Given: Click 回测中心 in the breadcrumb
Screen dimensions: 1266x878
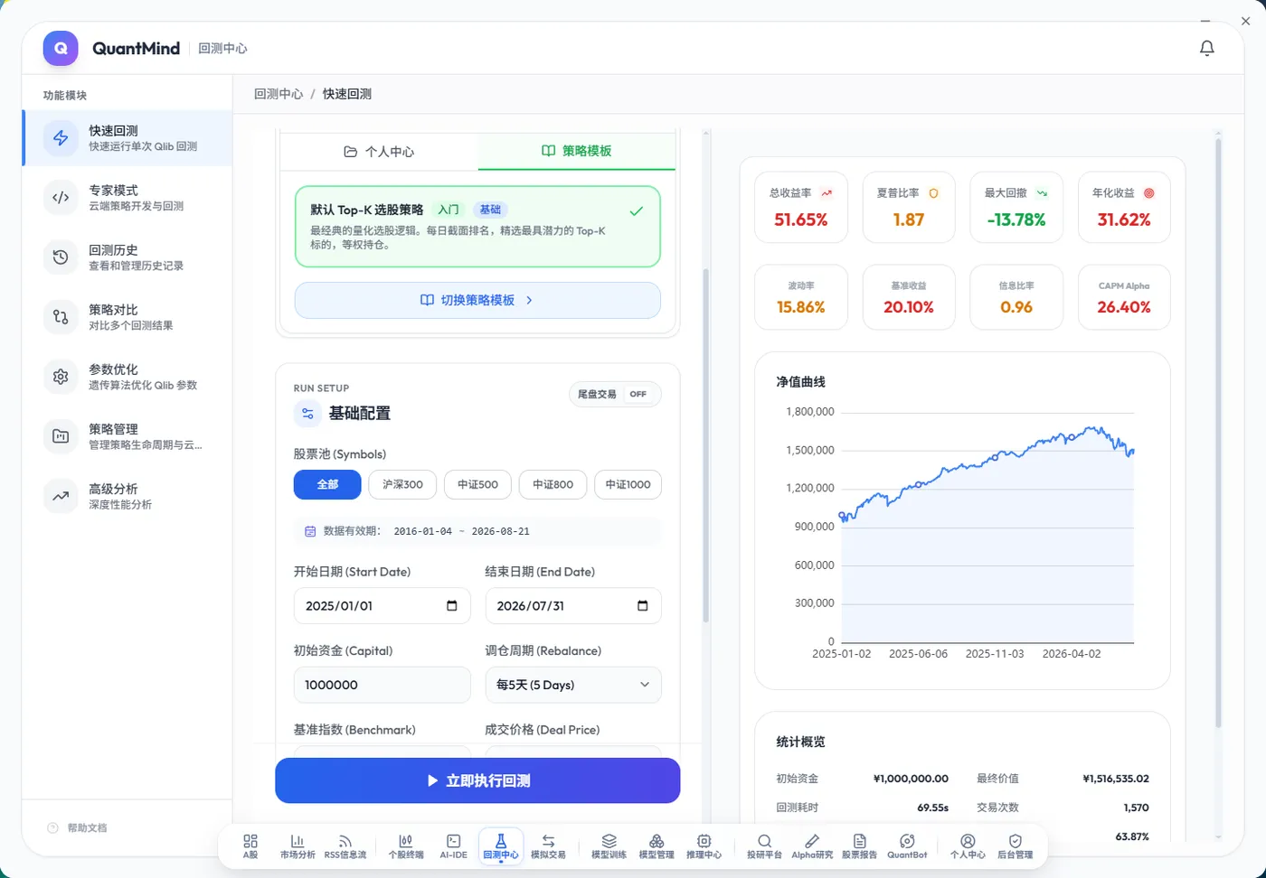Looking at the screenshot, I should click(279, 94).
